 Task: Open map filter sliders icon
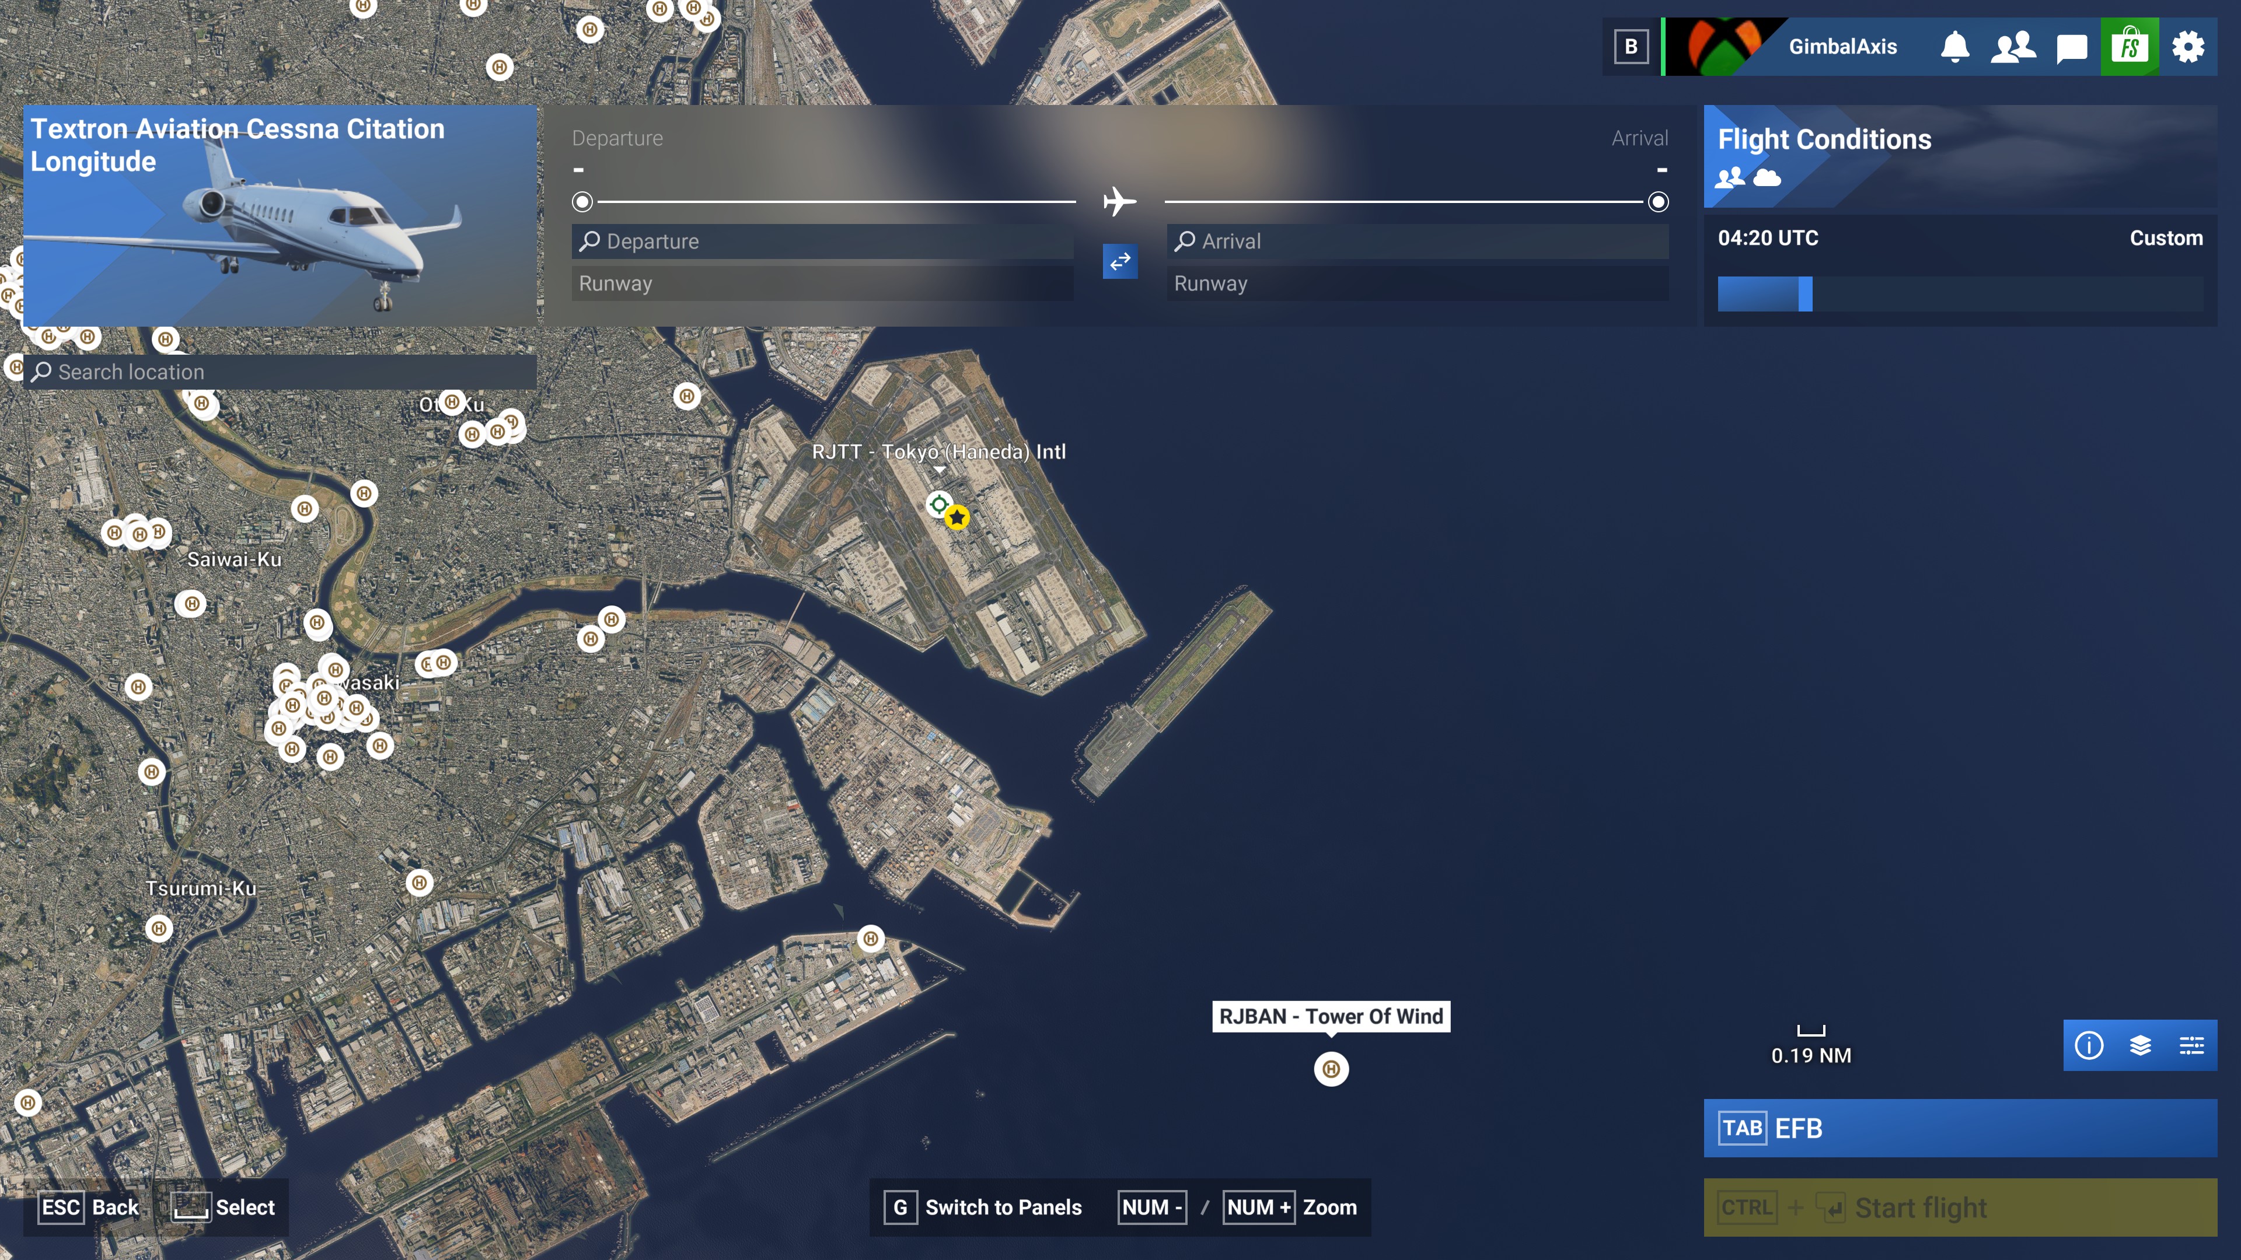click(2191, 1045)
